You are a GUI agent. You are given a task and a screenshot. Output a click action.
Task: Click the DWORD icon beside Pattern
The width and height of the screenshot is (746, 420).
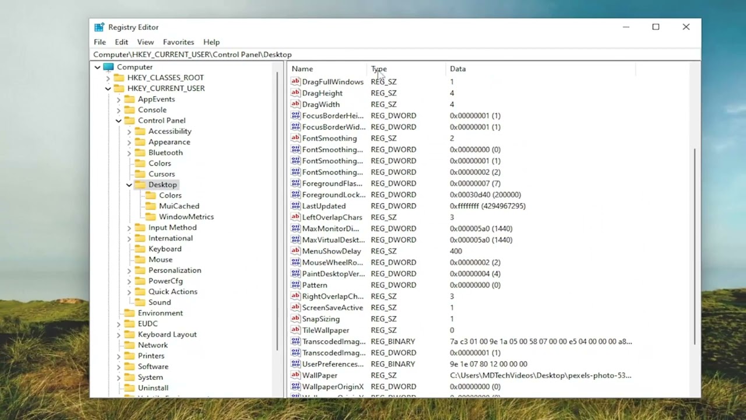295,285
